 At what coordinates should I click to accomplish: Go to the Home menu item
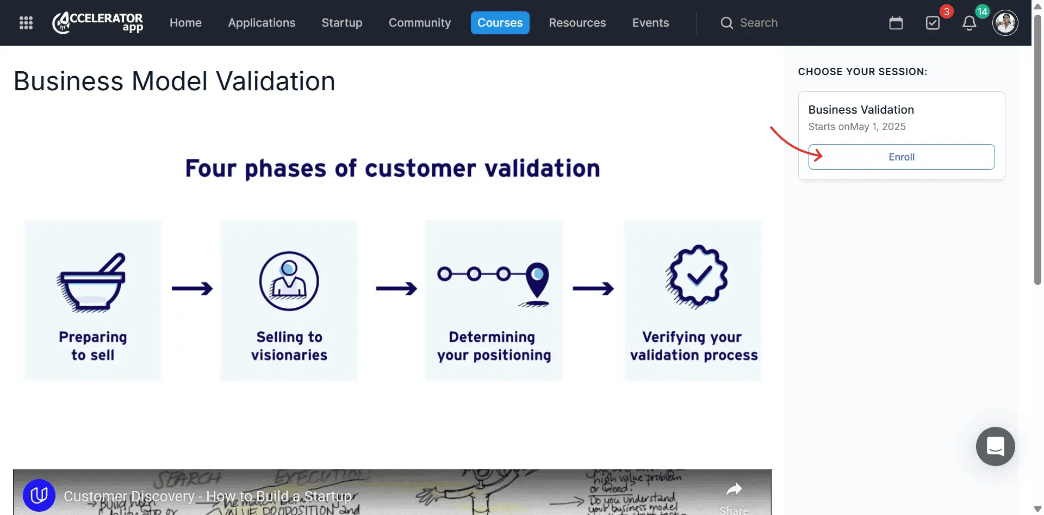point(185,23)
